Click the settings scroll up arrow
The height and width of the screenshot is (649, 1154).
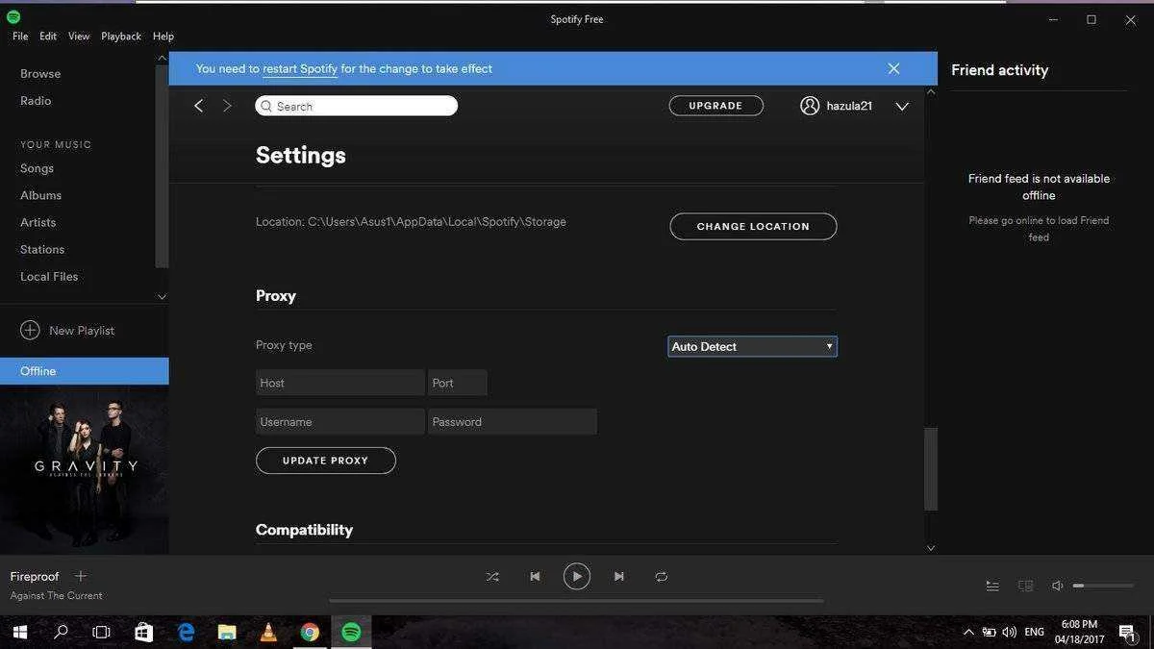(930, 91)
